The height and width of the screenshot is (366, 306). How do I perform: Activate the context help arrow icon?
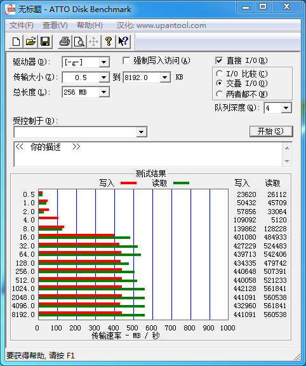click(123, 42)
